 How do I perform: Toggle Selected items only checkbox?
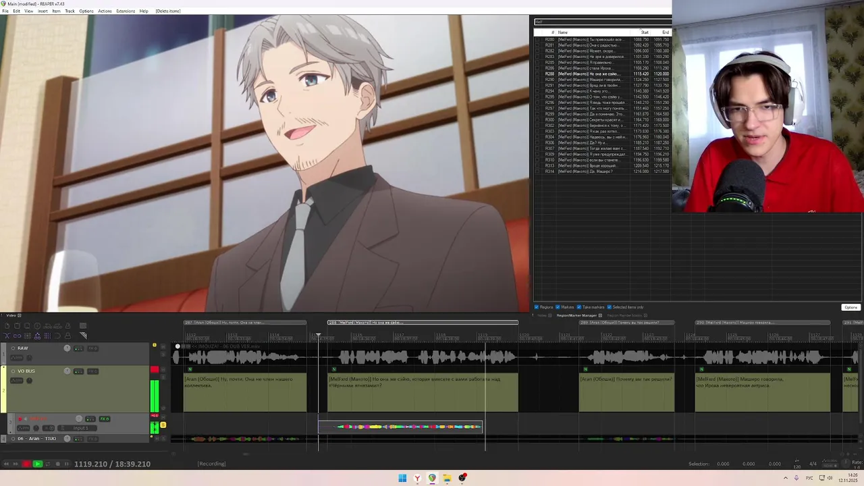(610, 307)
